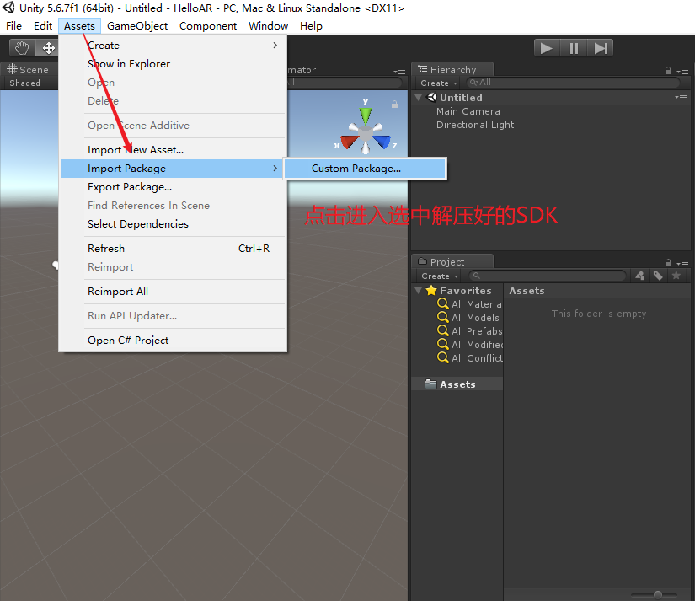Click the Step forward button
The image size is (695, 601).
click(x=600, y=48)
